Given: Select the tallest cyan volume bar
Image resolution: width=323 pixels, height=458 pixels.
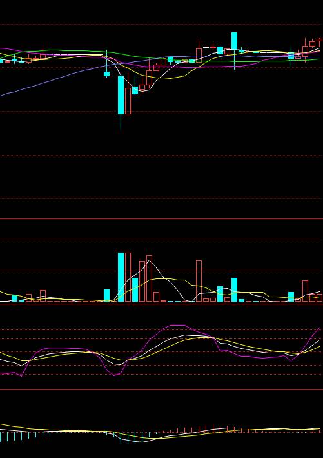Looking at the screenshot, I should 121,277.
